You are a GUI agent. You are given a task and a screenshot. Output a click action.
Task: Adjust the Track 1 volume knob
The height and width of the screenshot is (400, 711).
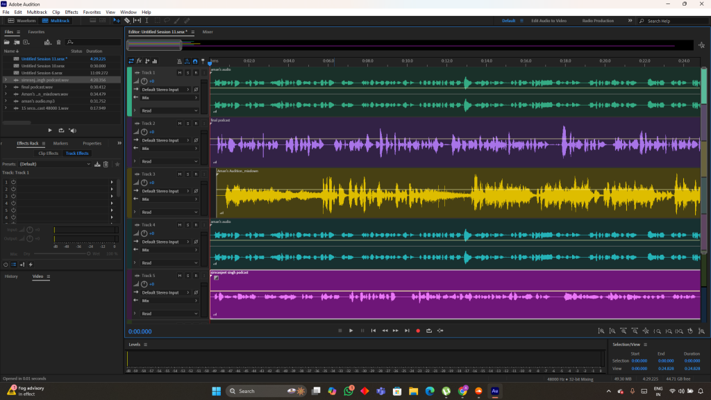click(144, 81)
